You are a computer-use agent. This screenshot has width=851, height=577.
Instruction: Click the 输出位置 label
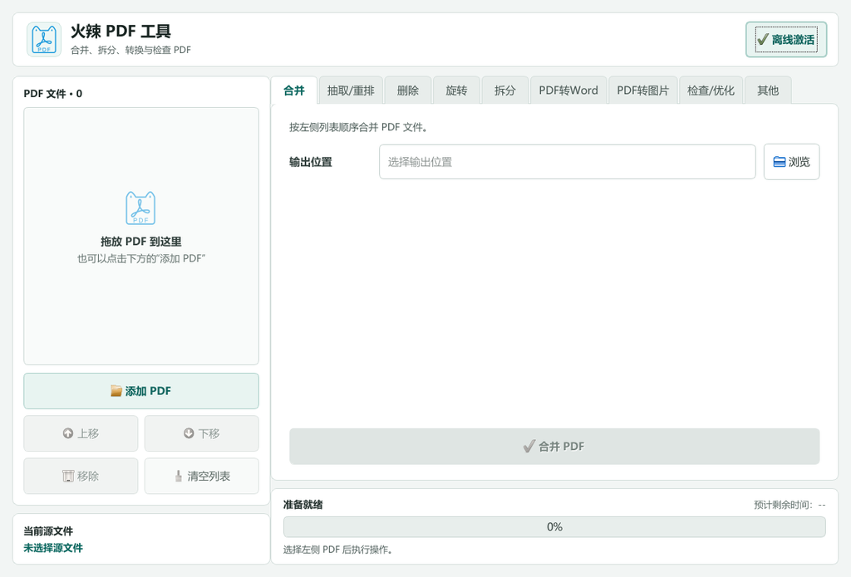(311, 162)
